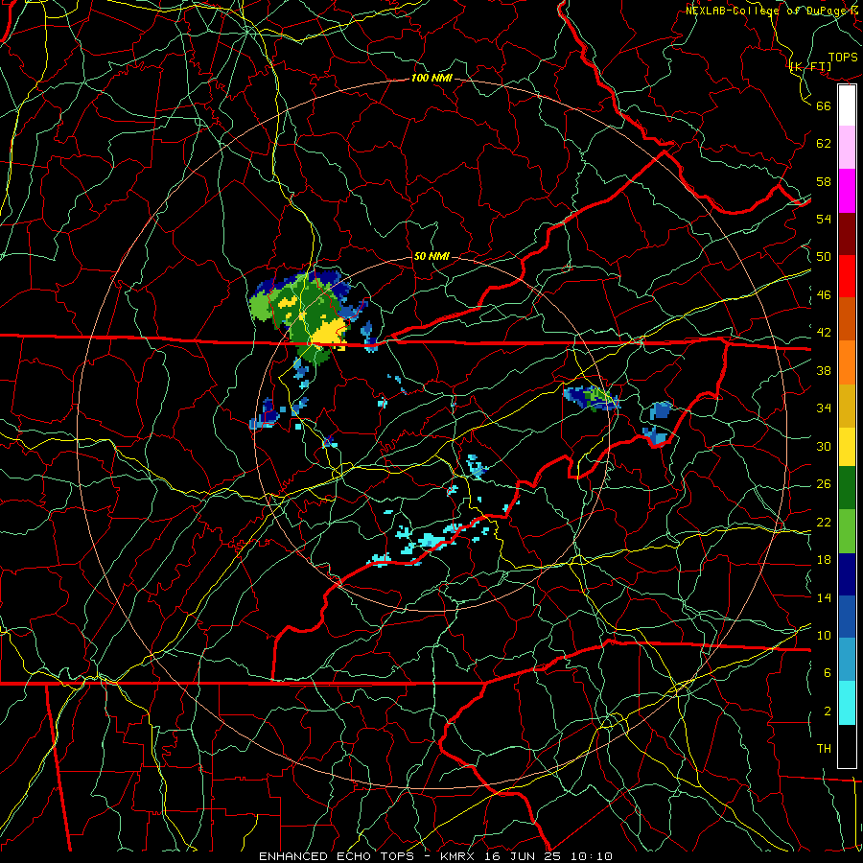
Task: Select the dark red (maroon) legend swatch
Action: (847, 234)
